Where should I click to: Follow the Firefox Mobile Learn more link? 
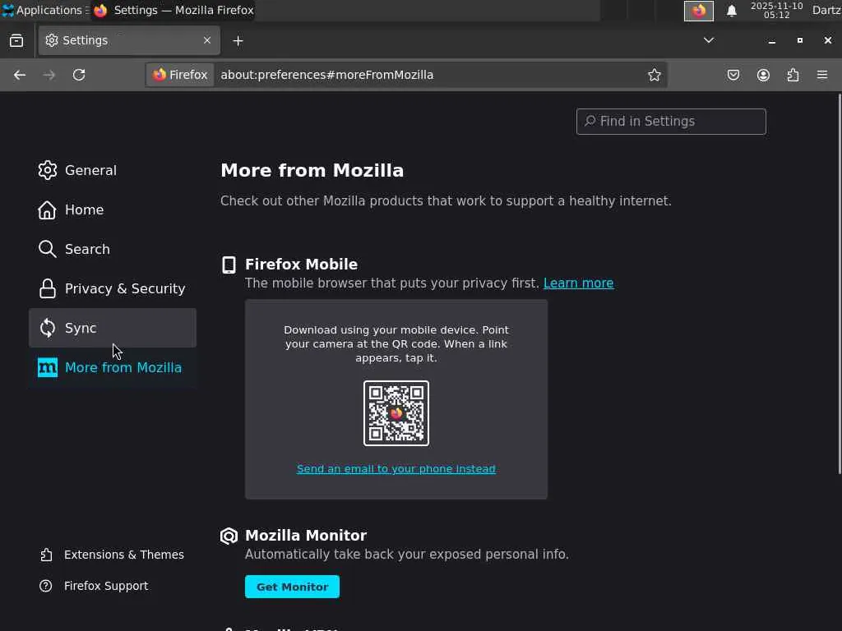[x=578, y=283]
